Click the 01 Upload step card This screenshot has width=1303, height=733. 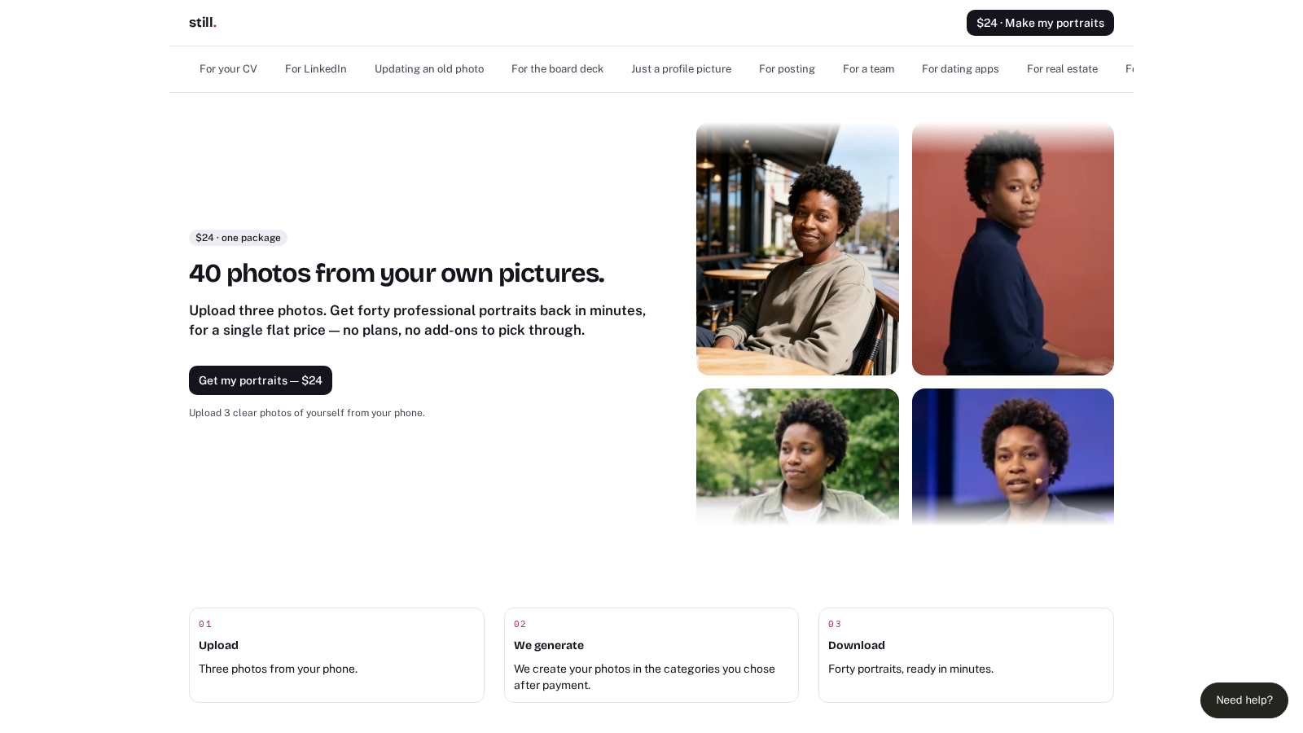pyautogui.click(x=336, y=655)
